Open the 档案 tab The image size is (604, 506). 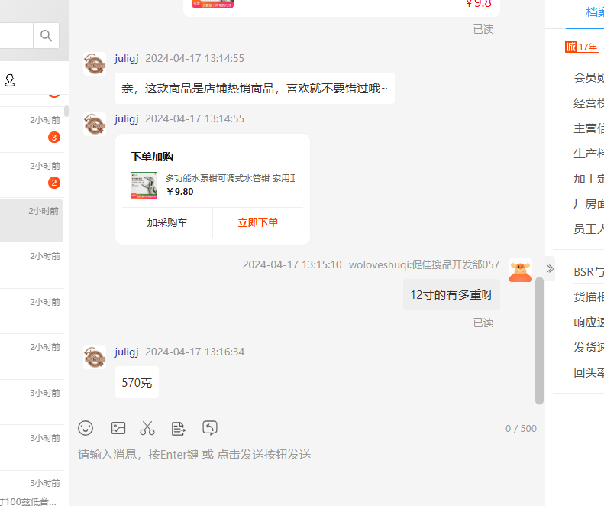tap(595, 12)
